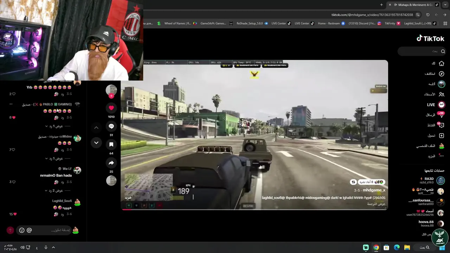The image size is (450, 253).
Task: Bookmark the video with the save icon
Action: tap(111, 144)
